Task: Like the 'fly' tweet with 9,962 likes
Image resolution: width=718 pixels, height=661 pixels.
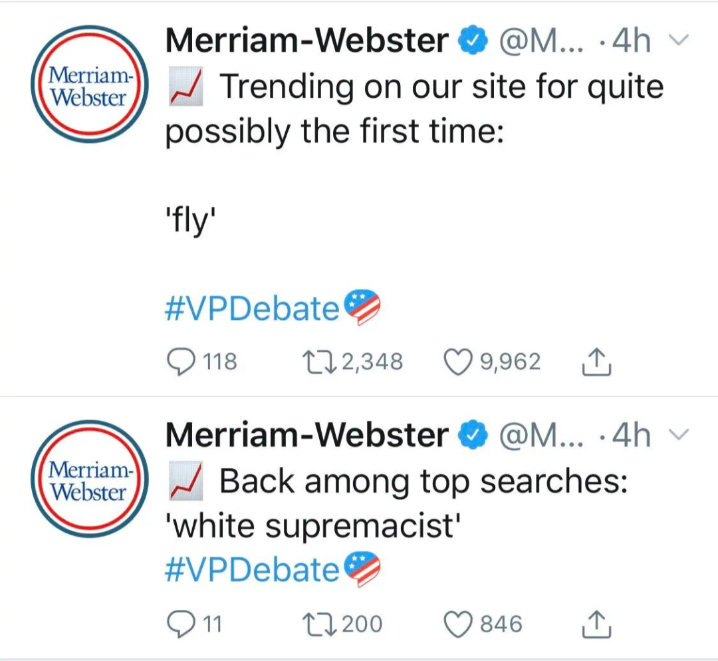Action: click(x=458, y=362)
